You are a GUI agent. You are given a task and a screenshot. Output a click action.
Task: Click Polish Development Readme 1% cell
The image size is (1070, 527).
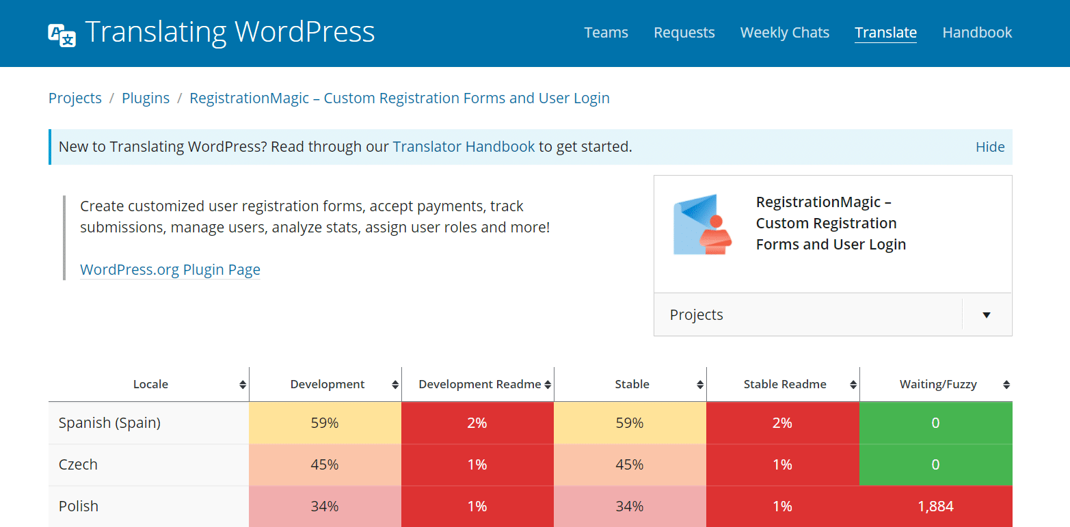click(x=477, y=506)
